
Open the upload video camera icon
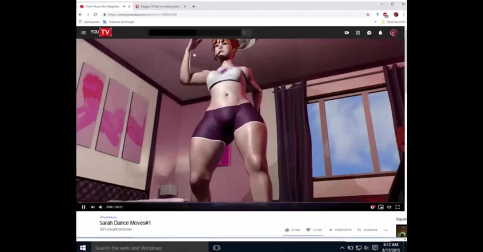[x=347, y=33]
